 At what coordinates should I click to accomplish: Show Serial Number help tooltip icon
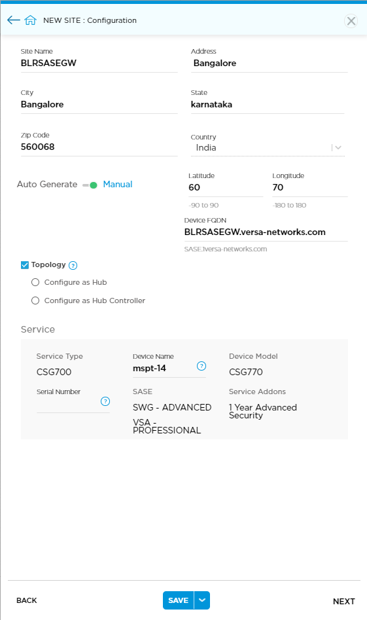(105, 401)
